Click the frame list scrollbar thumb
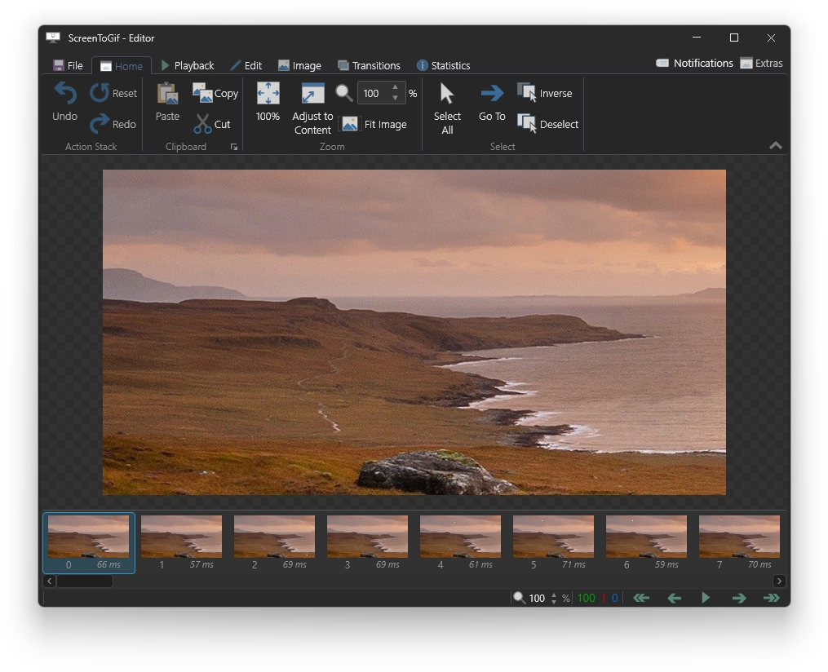 click(85, 581)
